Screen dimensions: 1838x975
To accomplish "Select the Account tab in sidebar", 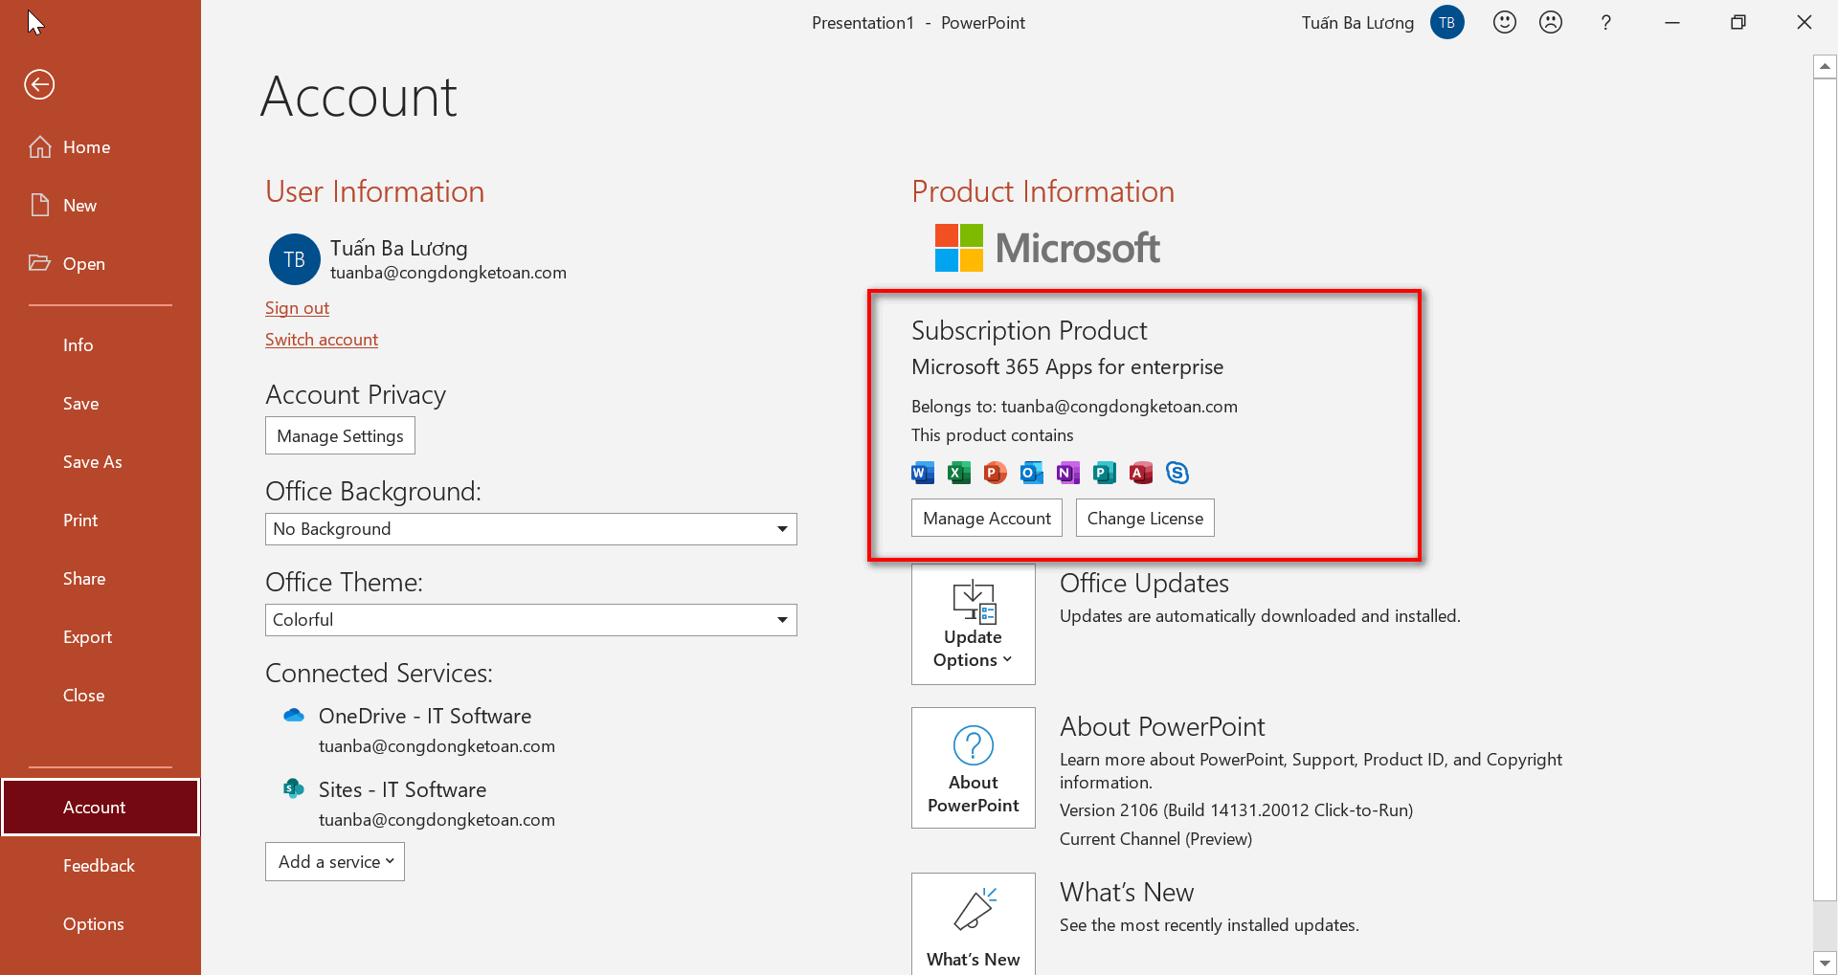I will click(101, 808).
